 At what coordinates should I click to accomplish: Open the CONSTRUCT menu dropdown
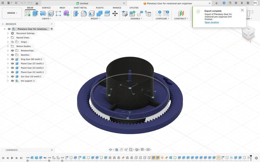pos(181,19)
